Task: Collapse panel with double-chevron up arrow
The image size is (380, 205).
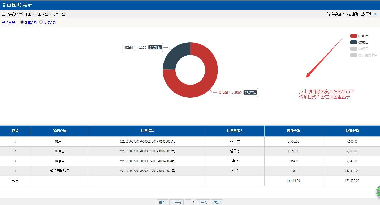Action: point(375,14)
